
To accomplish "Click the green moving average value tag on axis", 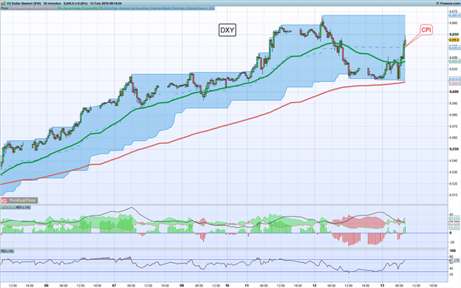I will point(455,61).
